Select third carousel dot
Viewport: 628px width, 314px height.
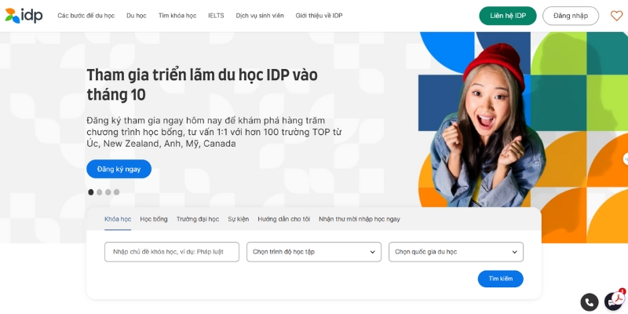pos(108,192)
